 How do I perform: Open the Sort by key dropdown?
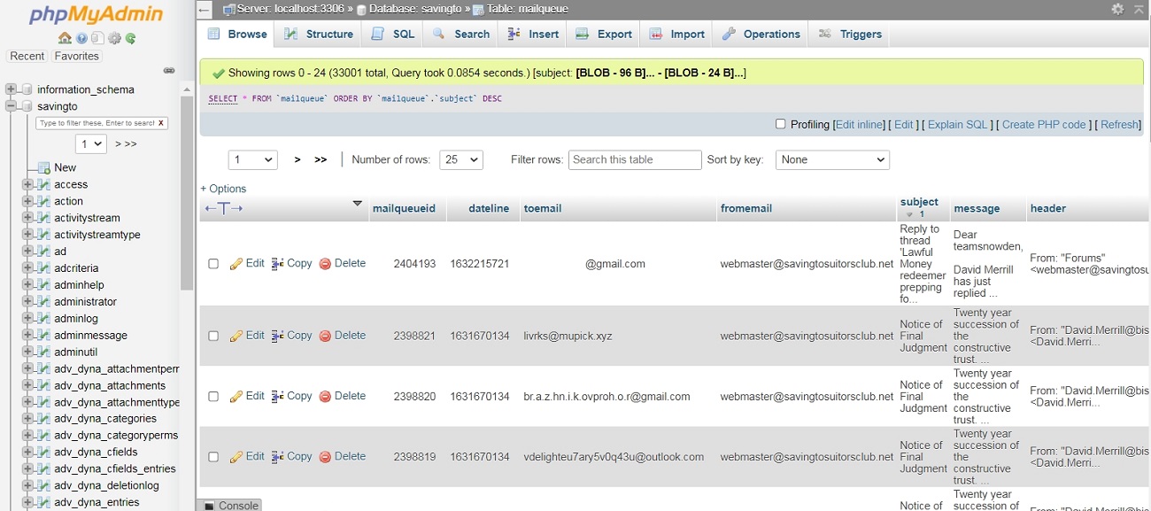[x=832, y=159]
